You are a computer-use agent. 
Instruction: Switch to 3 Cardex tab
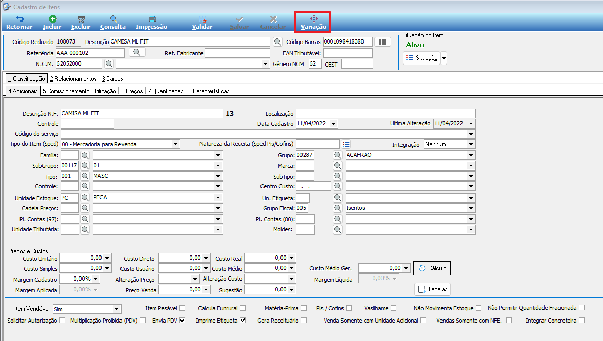tap(112, 79)
